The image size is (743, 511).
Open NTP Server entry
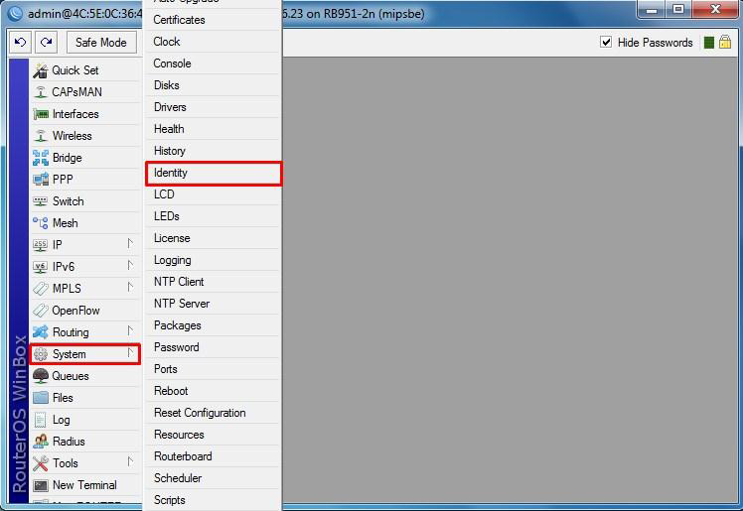pos(212,304)
